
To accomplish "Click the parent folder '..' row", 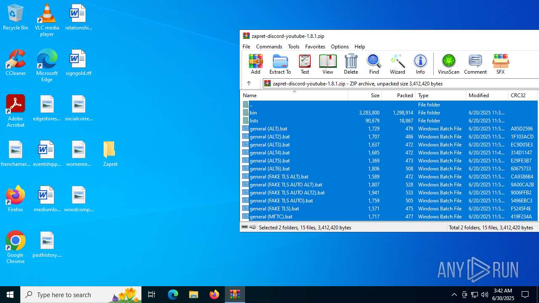I will click(389, 105).
